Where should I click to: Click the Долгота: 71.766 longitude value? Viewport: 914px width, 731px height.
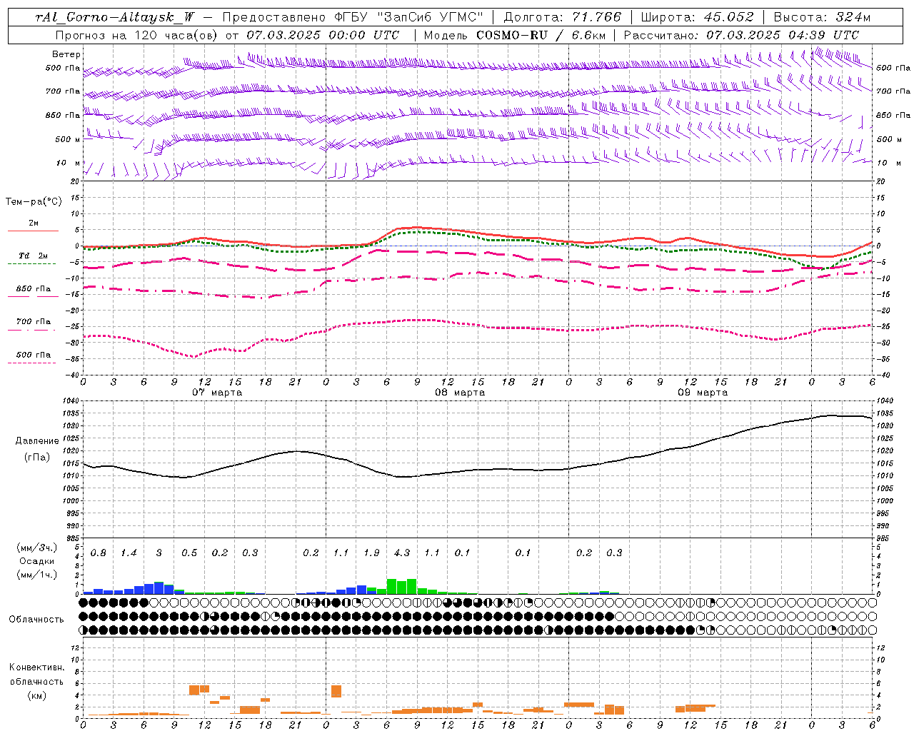563,17
